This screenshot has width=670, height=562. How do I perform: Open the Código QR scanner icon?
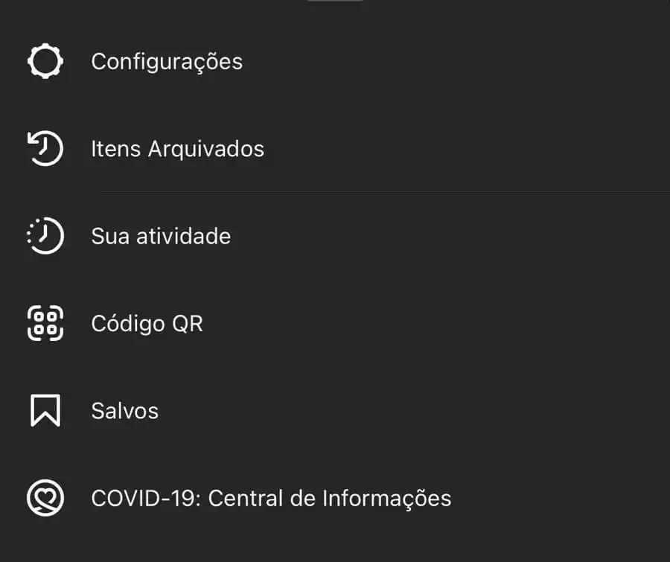pyautogui.click(x=45, y=323)
